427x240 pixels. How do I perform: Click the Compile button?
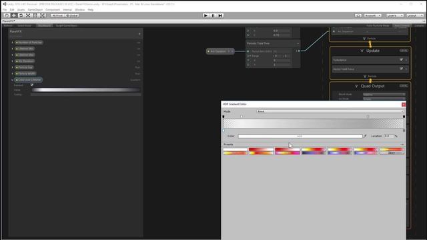(x=420, y=25)
